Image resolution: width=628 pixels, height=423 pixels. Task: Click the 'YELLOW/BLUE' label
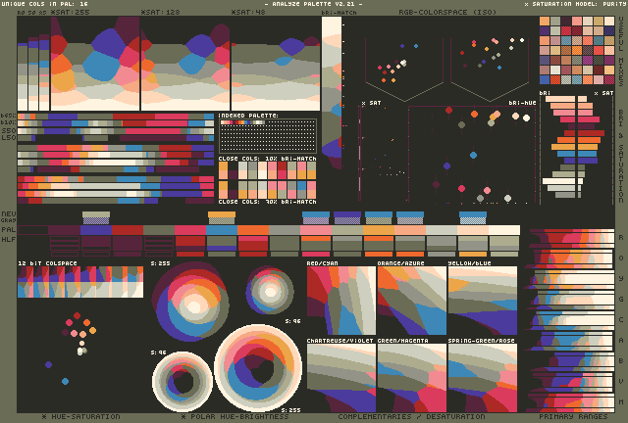[x=469, y=263]
